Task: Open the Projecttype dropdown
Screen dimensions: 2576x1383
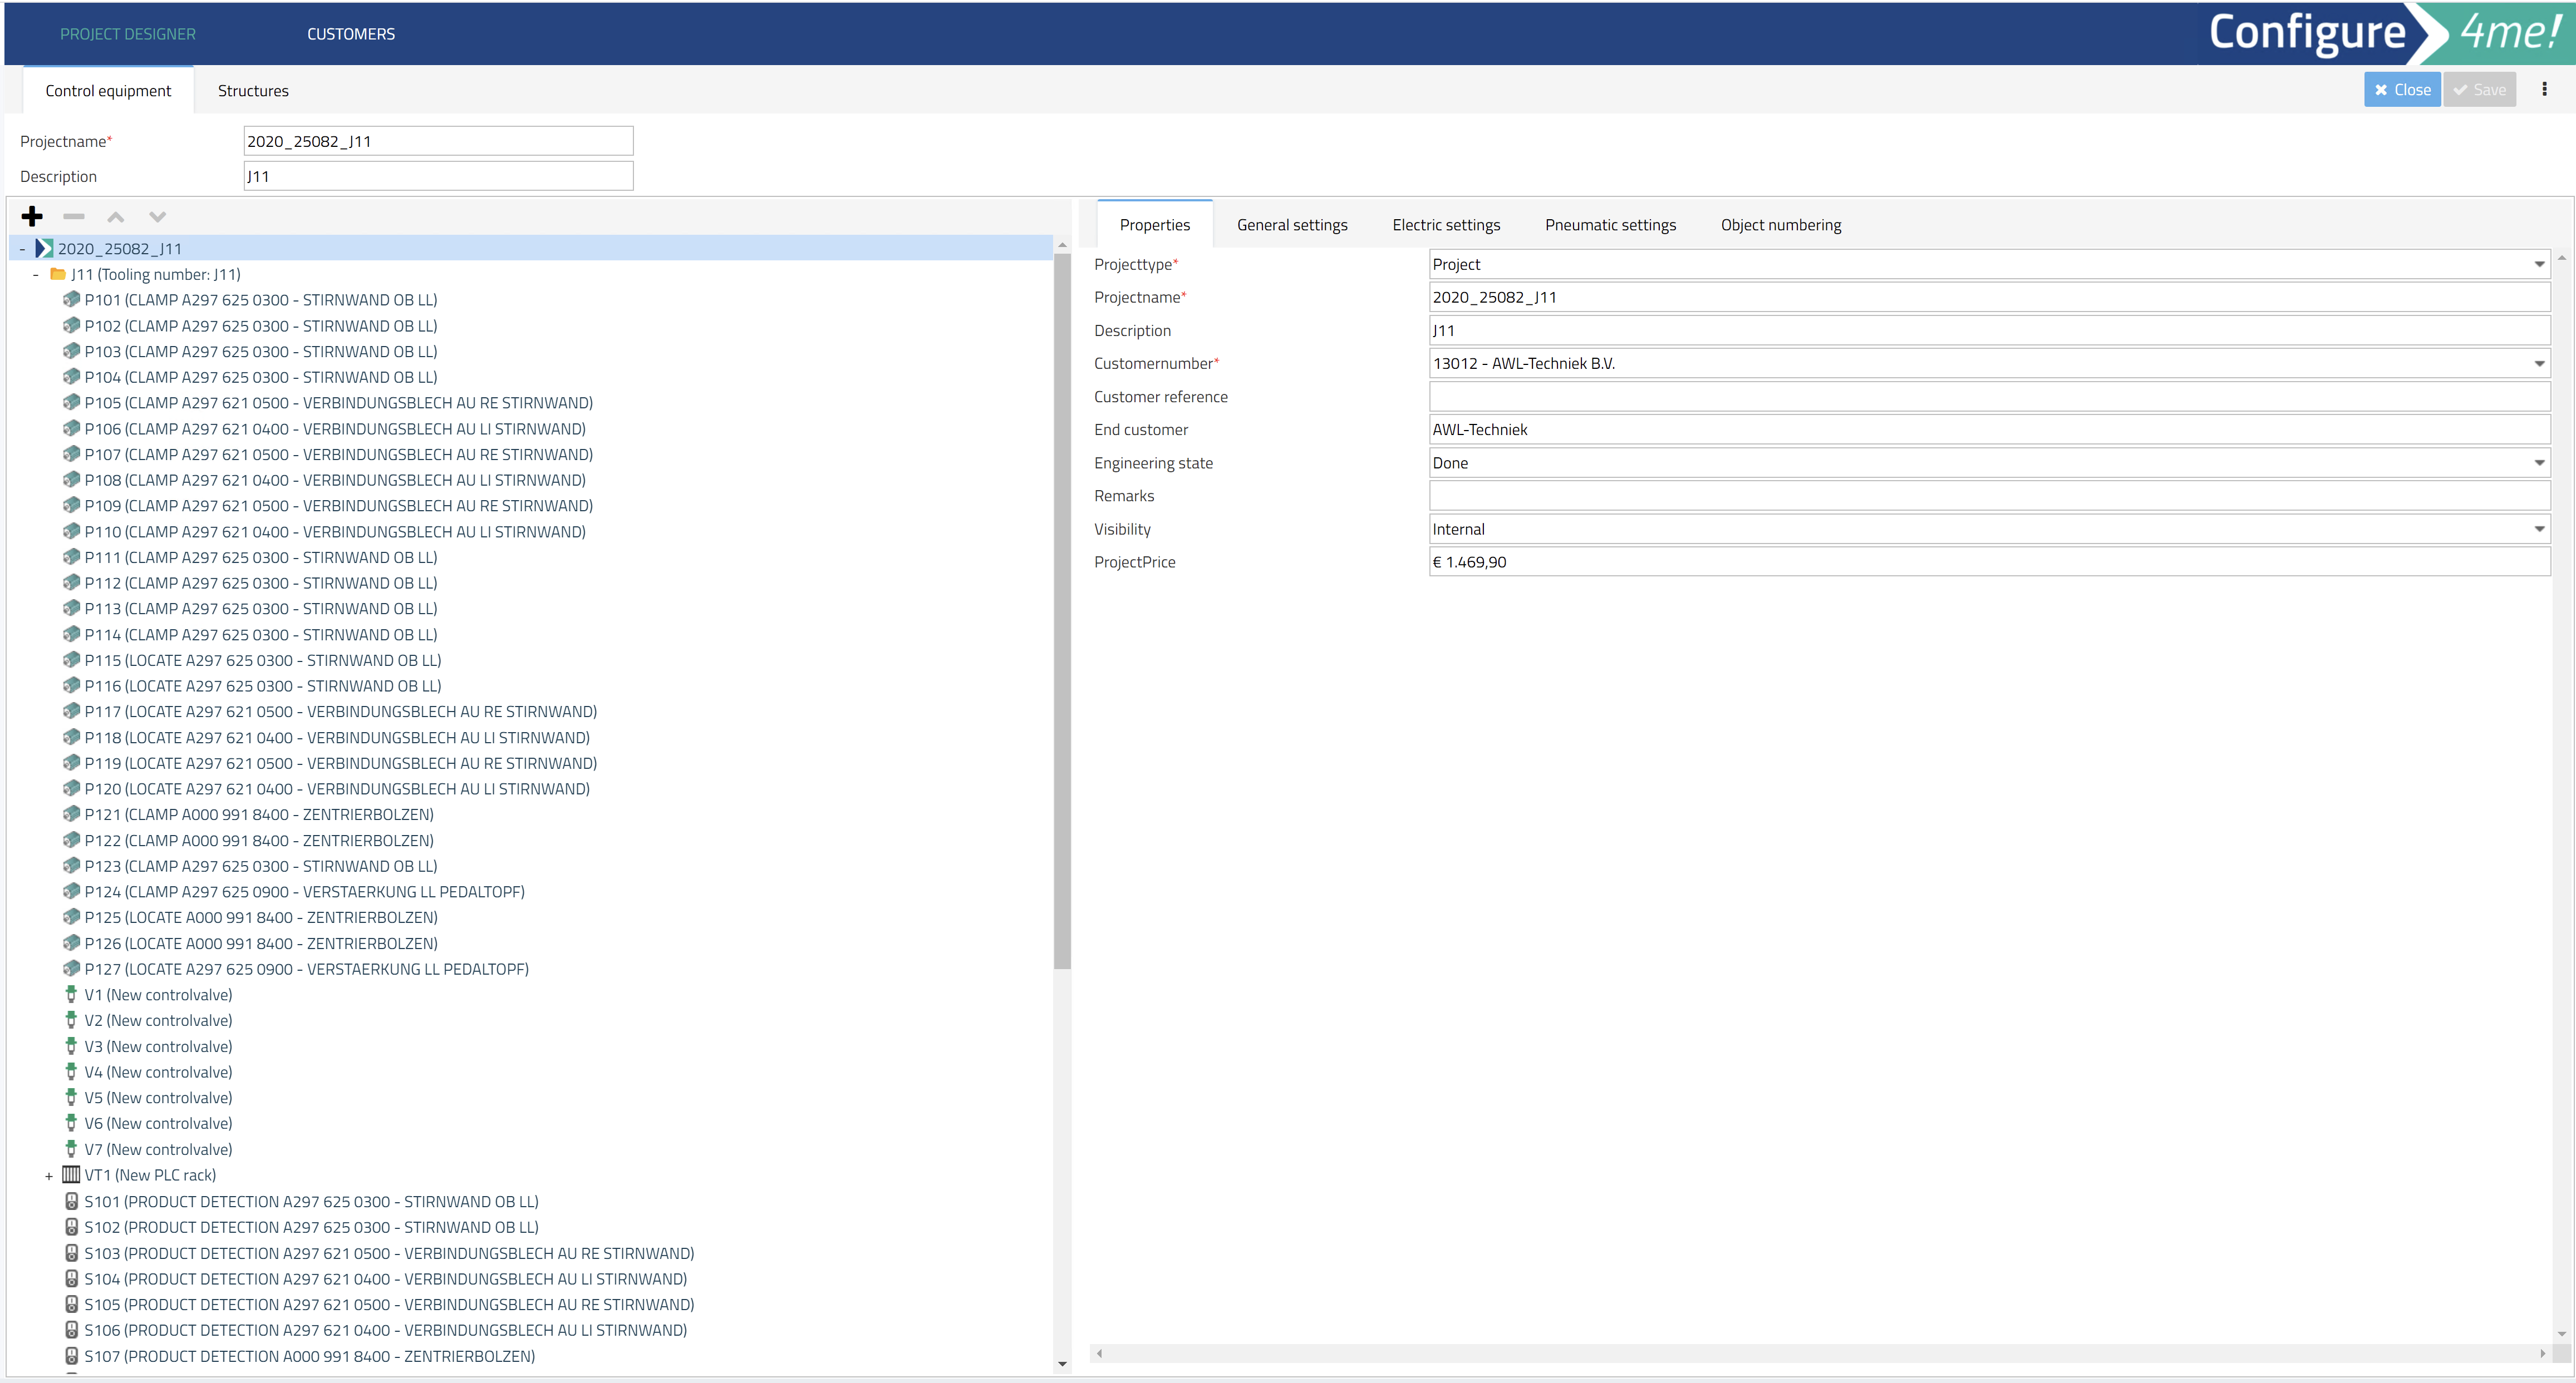Action: [2539, 264]
